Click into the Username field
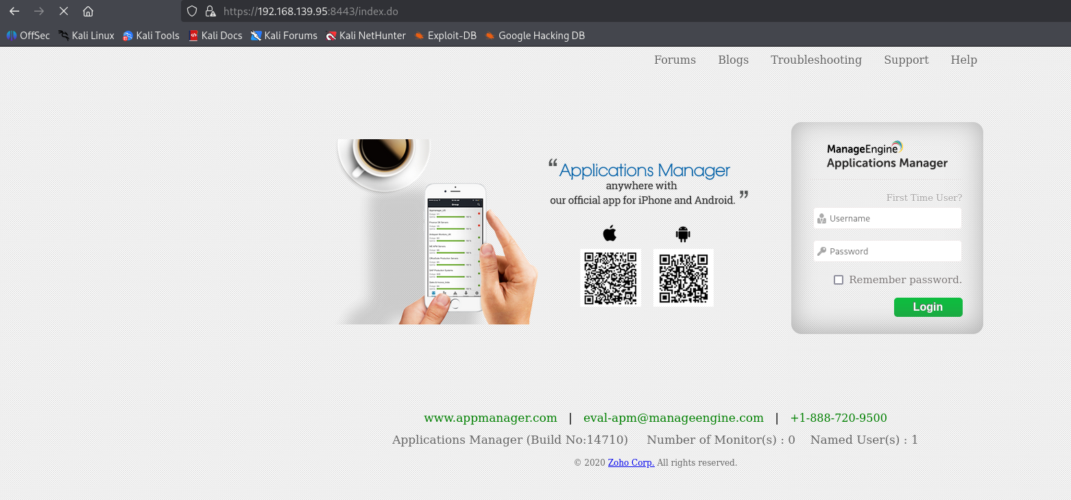This screenshot has height=500, width=1071. click(x=891, y=219)
